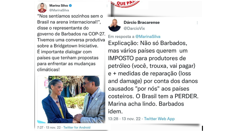Open Marina Silva's profile avatar

pyautogui.click(x=42, y=8)
